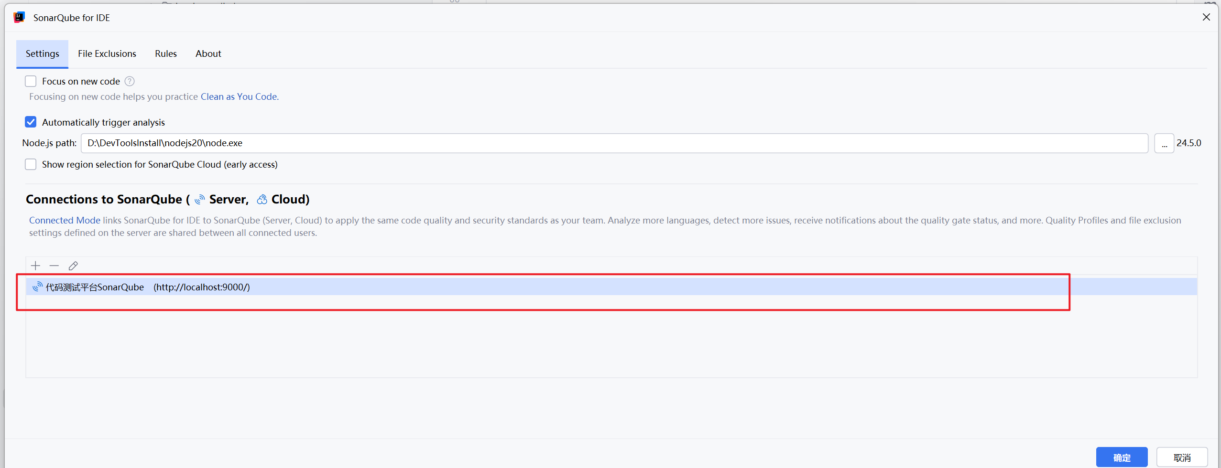Uncheck Automatically trigger analysis

(31, 122)
